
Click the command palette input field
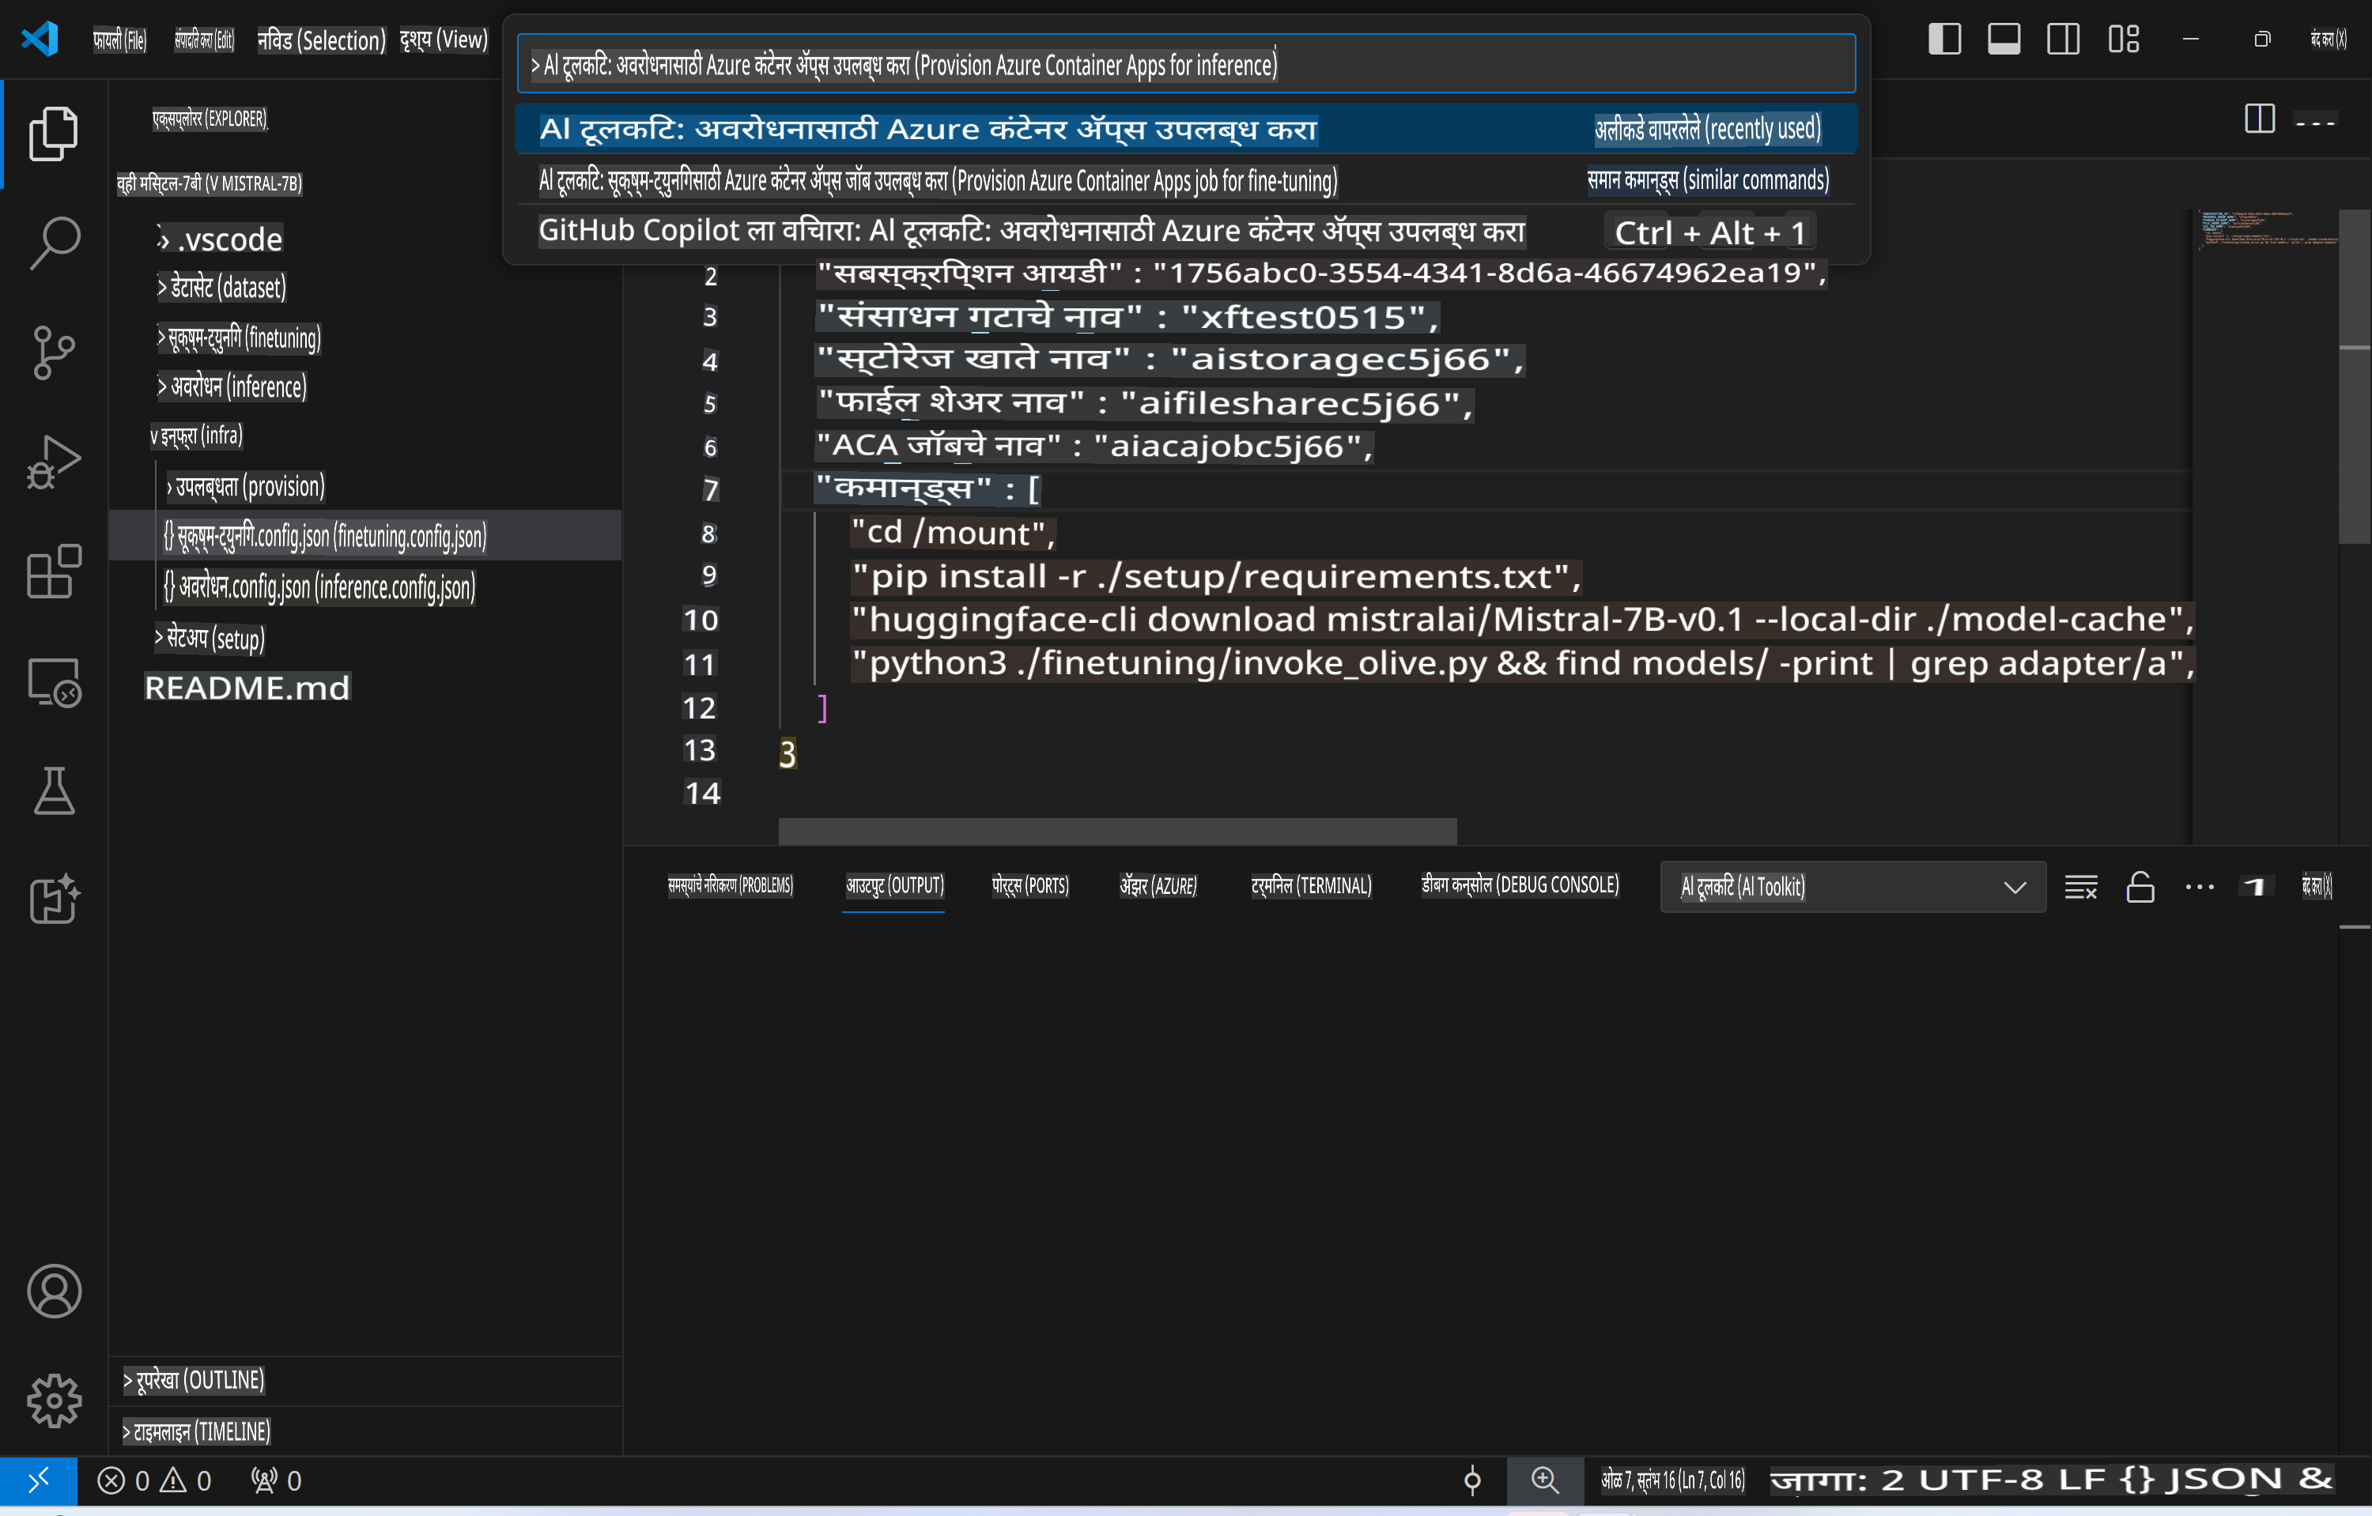click(1185, 65)
